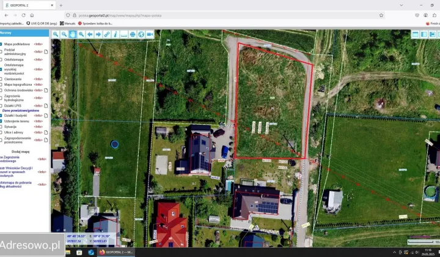Click Info link for Sytuacja layer
Image resolution: width=440 pixels, height=257 pixels.
click(38, 127)
